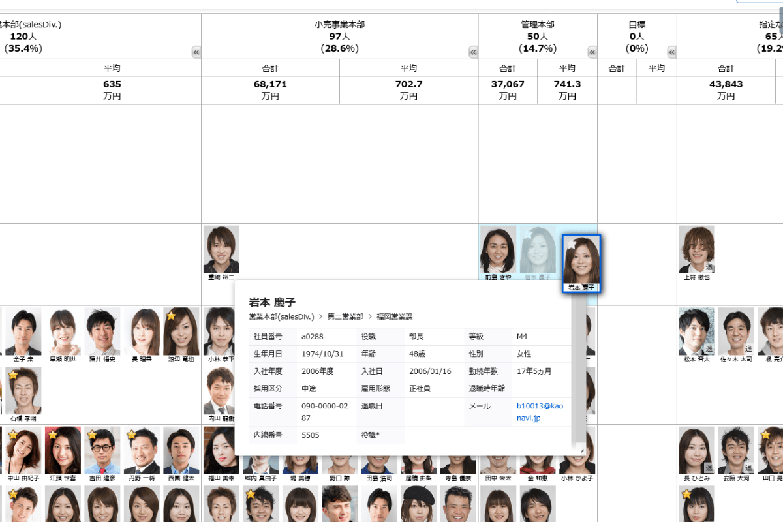The image size is (783, 522).
Task: Click the star on 江頭 世喜's photo
Action: tap(53, 435)
